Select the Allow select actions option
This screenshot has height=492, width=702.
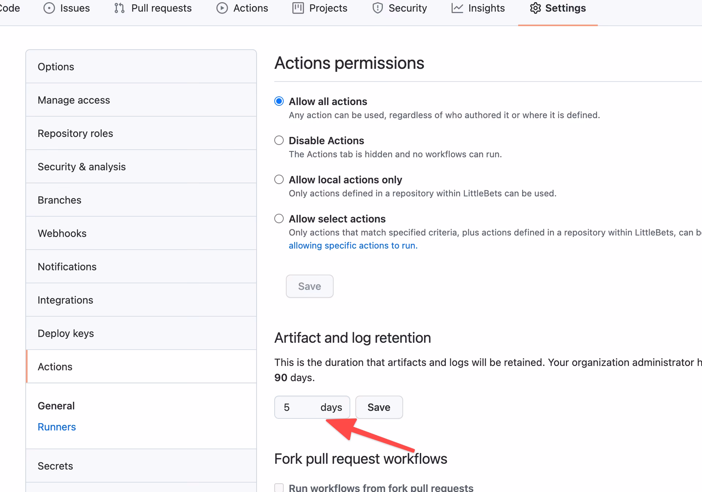tap(279, 219)
